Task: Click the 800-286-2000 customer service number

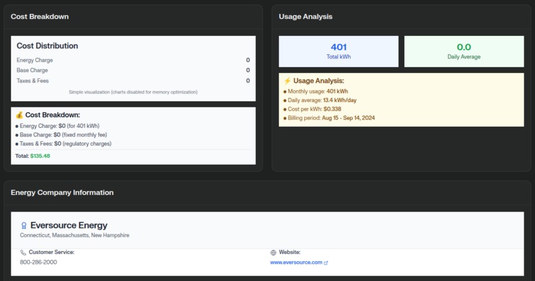Action: pos(38,262)
